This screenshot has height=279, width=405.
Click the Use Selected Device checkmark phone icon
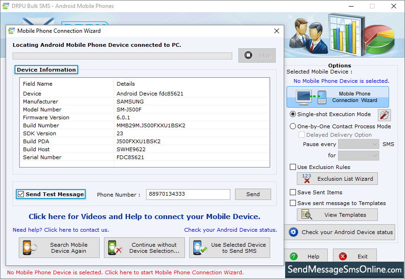tap(200, 248)
